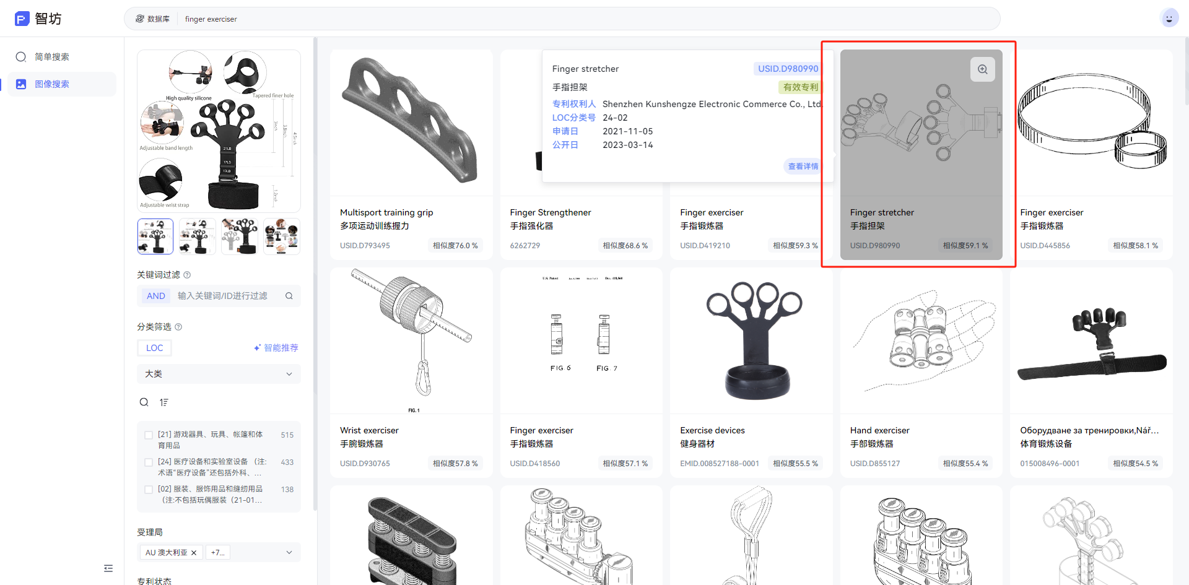The height and width of the screenshot is (585, 1189).
Task: Show help for 关键词过滤
Action: pyautogui.click(x=187, y=275)
